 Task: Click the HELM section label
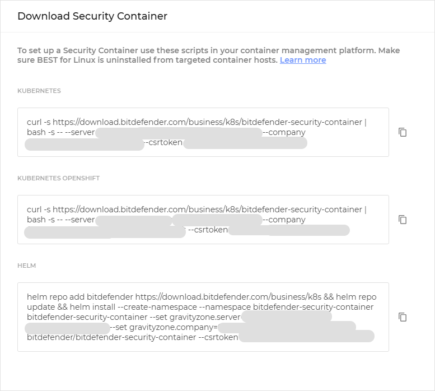coord(26,266)
